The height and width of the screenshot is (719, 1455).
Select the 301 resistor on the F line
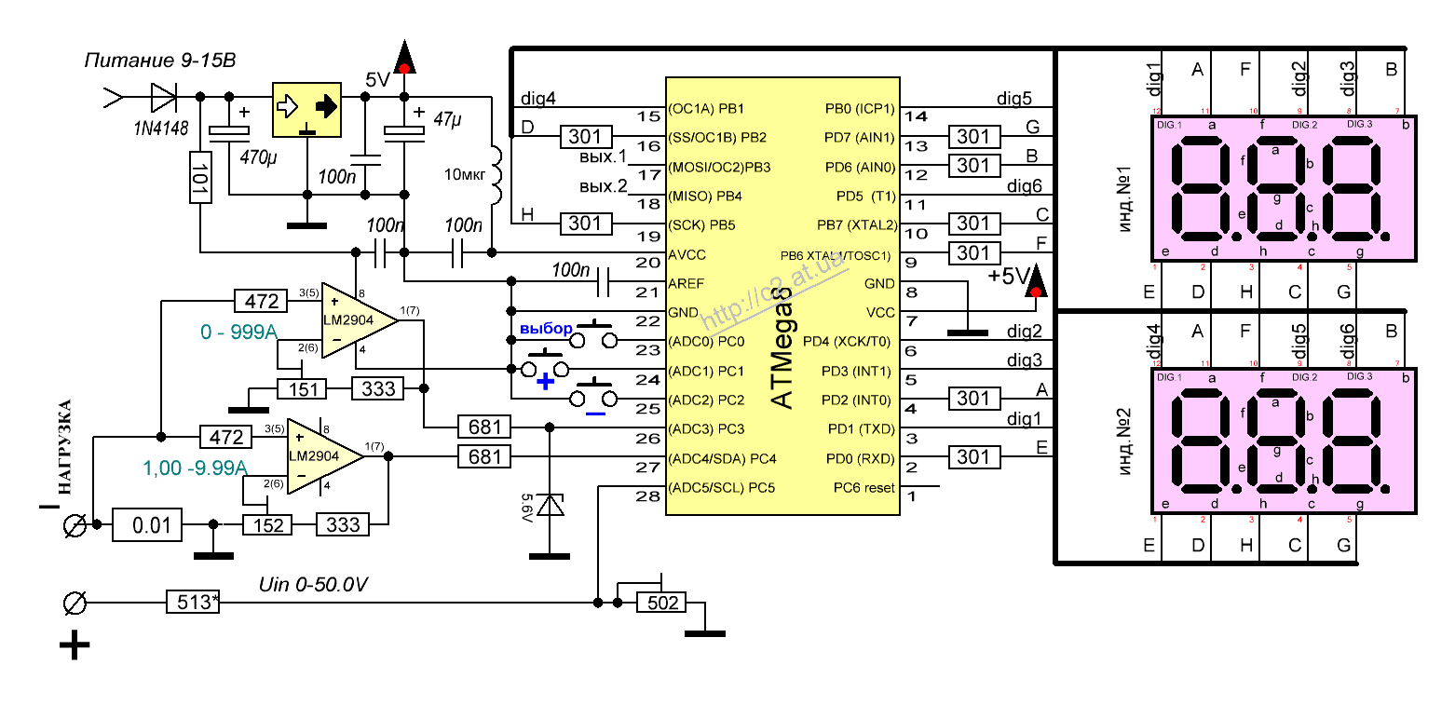click(x=973, y=252)
